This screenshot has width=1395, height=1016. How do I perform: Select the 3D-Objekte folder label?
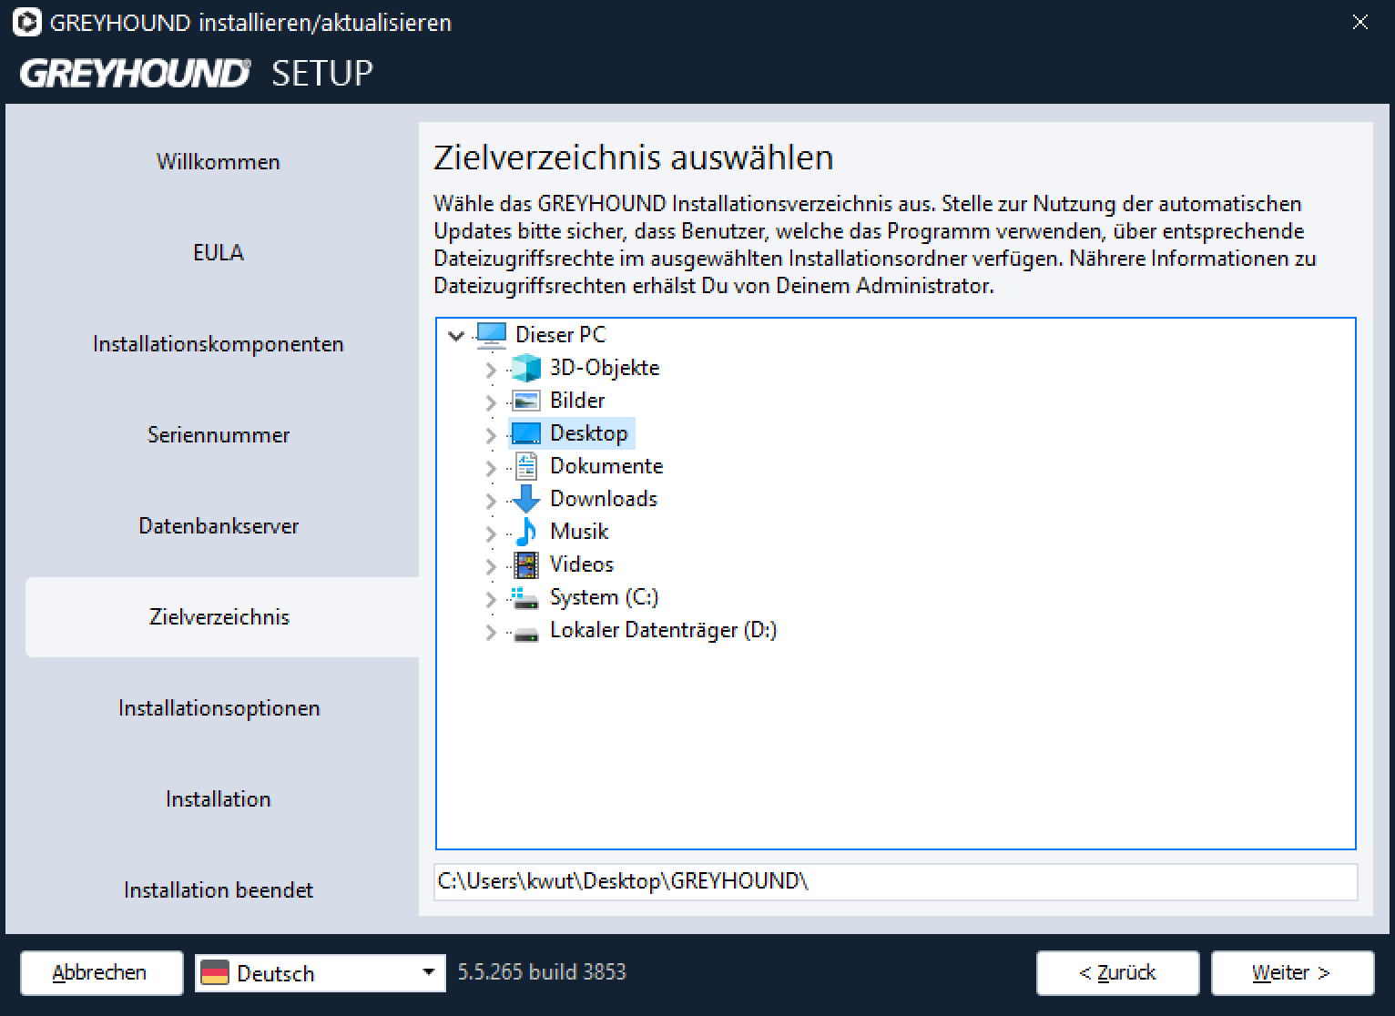point(605,368)
